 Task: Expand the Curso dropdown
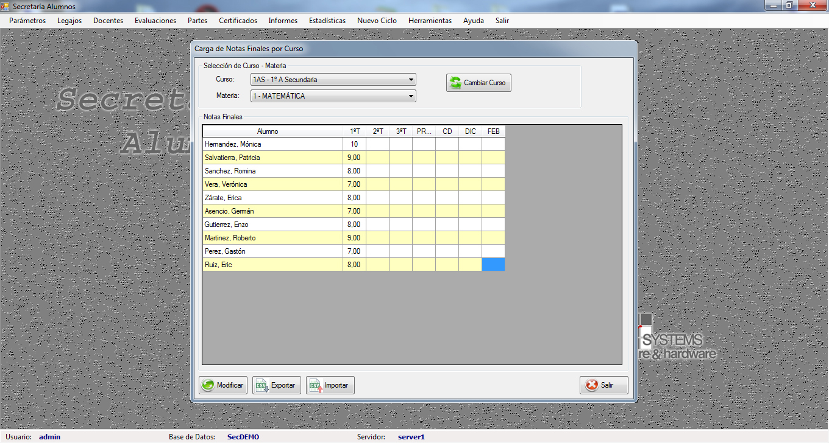pyautogui.click(x=411, y=80)
